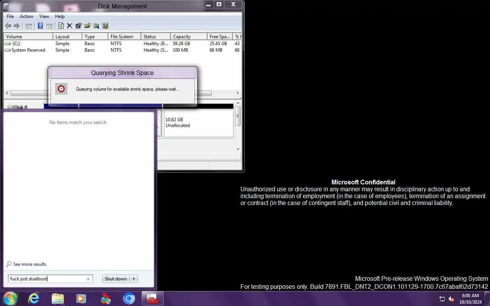
Task: Open the Start orb button
Action: point(10,298)
